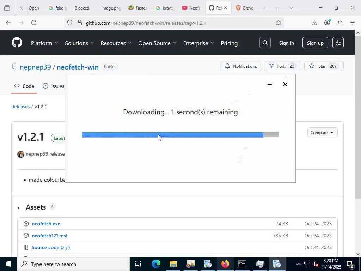
Task: Open the Code tab
Action: (x=24, y=86)
